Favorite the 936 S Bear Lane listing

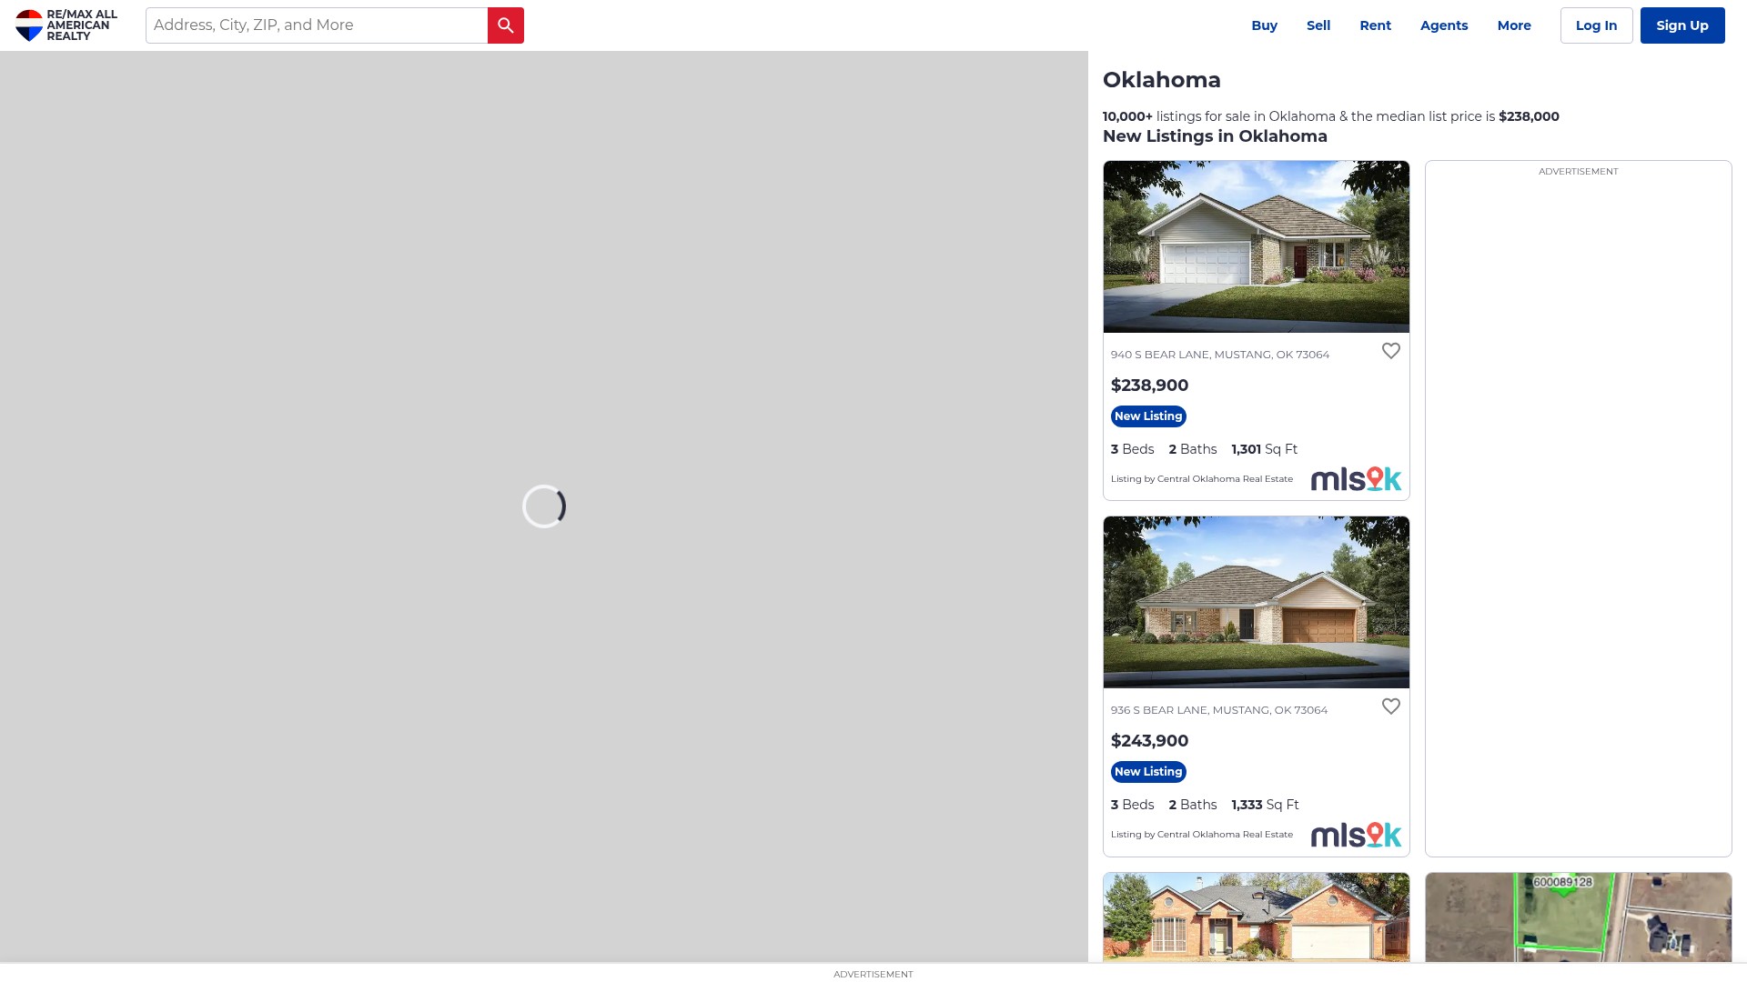1390,706
